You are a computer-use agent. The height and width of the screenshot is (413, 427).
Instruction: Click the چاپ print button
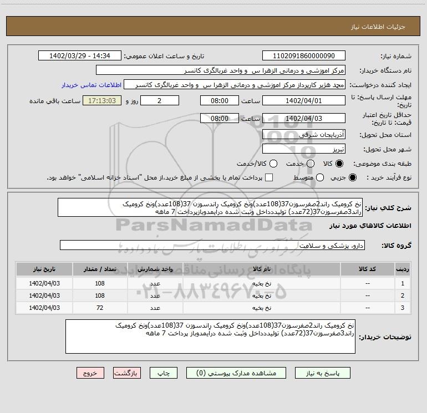(x=164, y=373)
